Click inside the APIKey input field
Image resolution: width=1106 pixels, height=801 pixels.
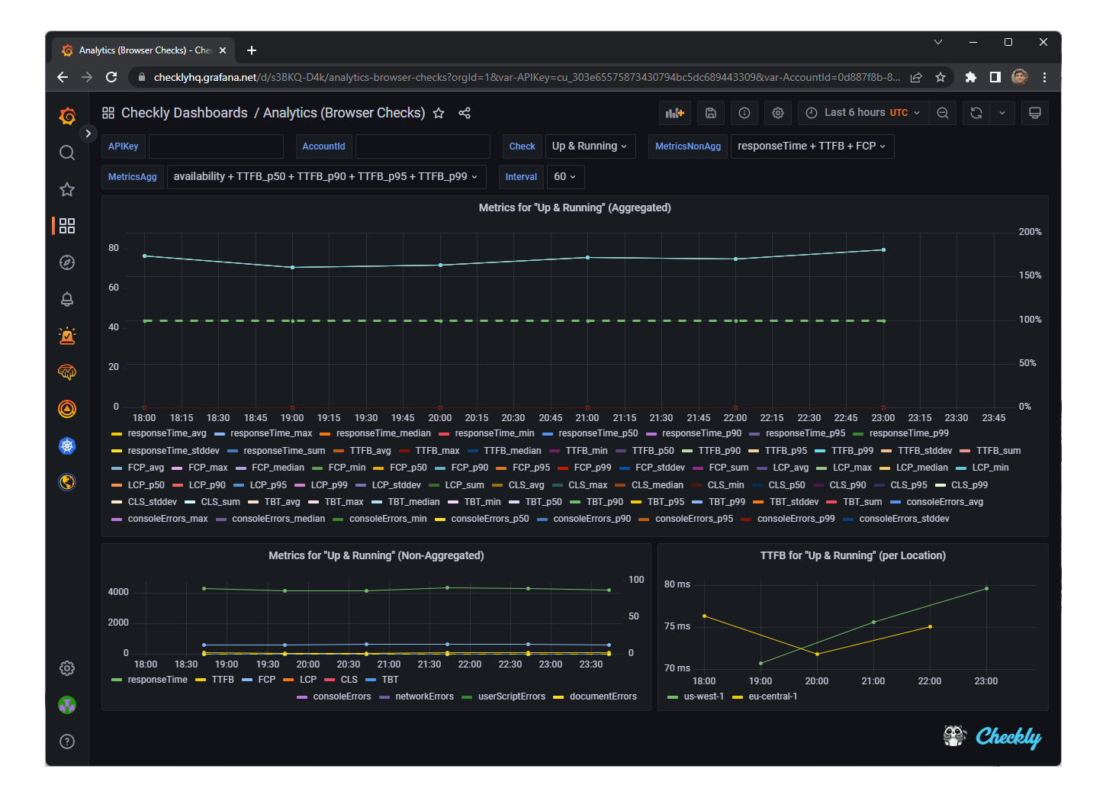(216, 146)
